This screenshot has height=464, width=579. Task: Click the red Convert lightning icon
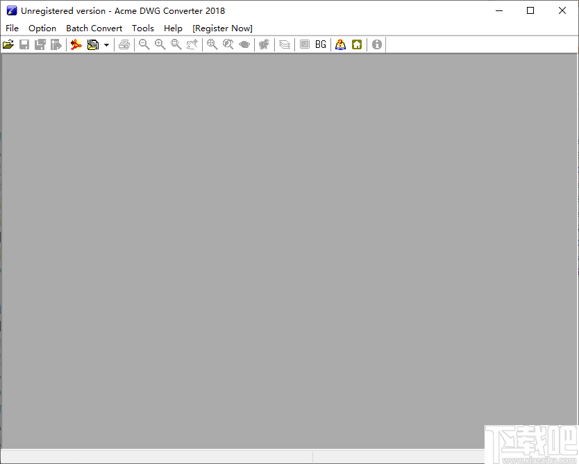(76, 44)
